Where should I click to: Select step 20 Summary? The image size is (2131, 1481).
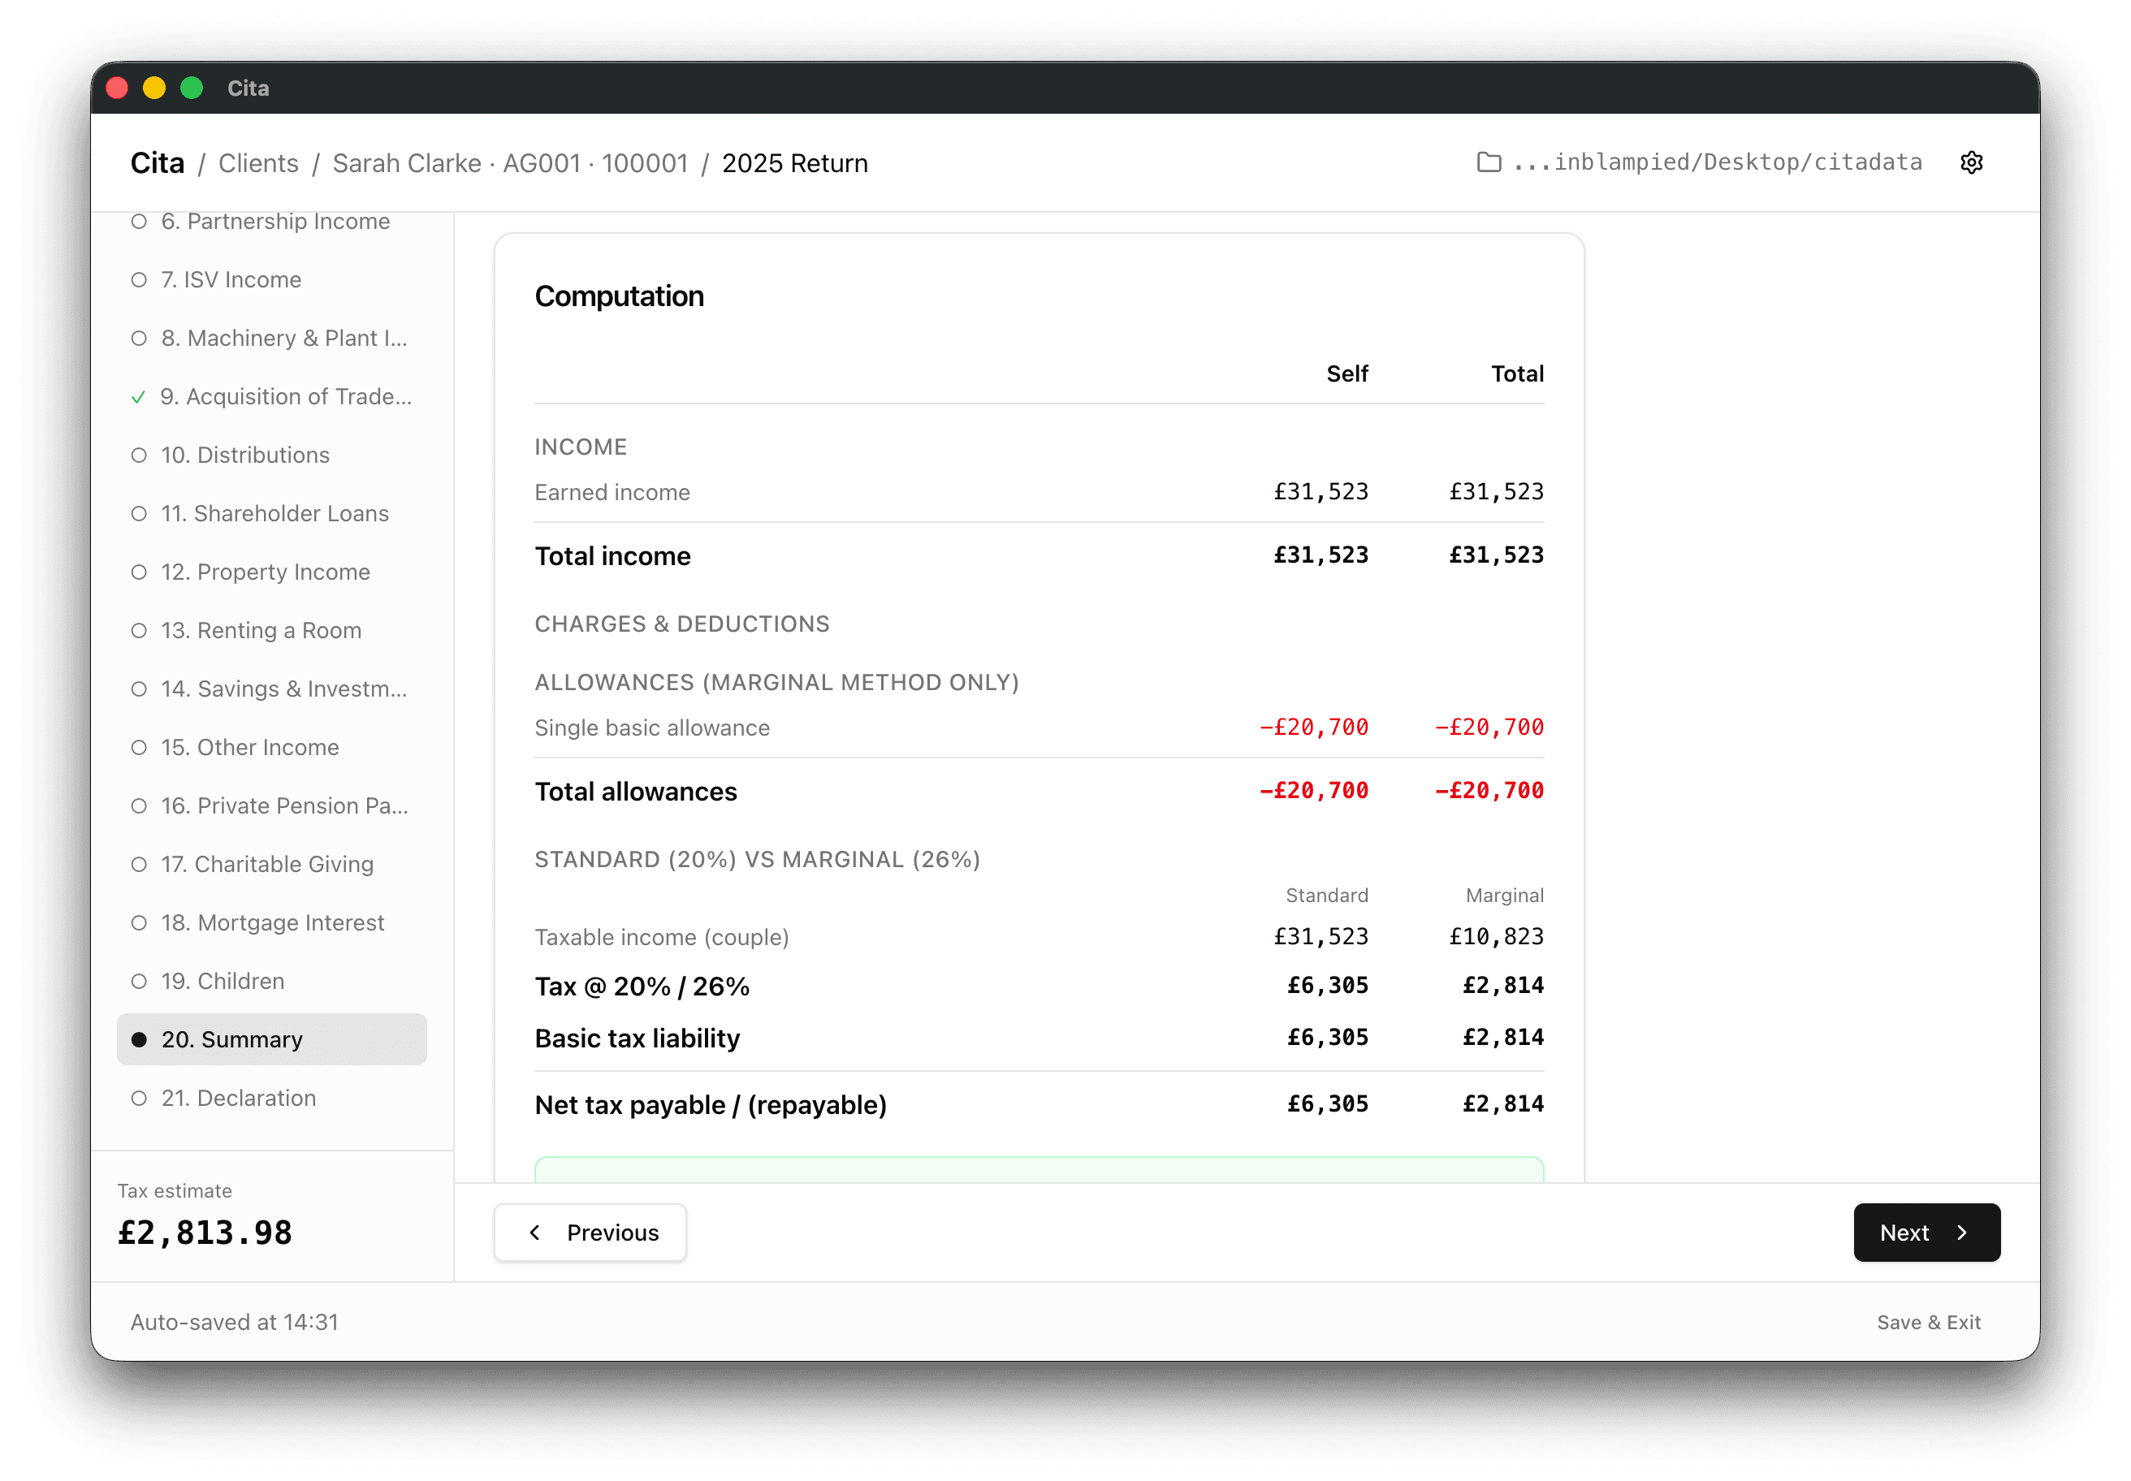tap(272, 1039)
